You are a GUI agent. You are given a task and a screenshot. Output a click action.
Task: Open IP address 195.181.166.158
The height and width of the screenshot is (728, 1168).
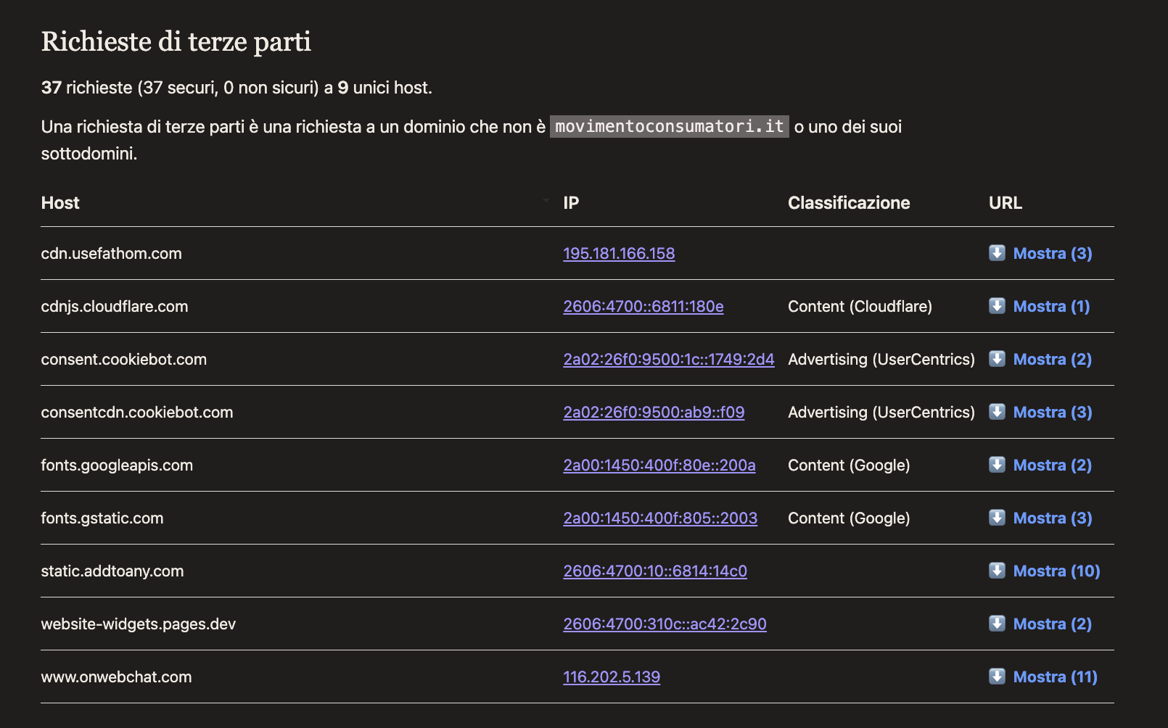click(x=619, y=253)
